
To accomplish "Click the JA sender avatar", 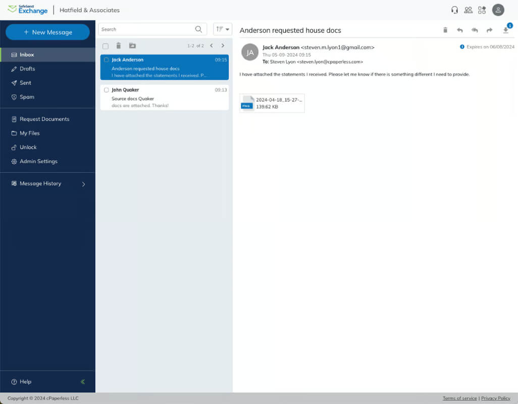I will [250, 52].
